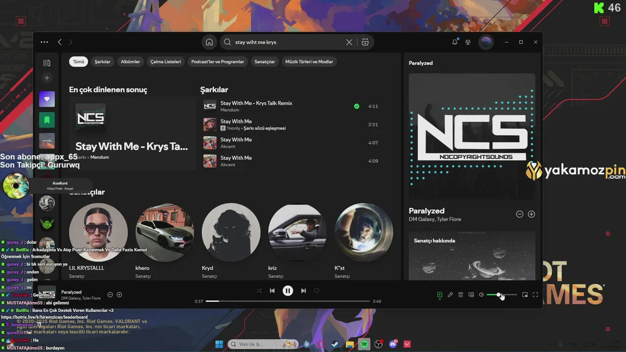Select the Sanatçılar filter chip
626x352 pixels.
point(265,62)
